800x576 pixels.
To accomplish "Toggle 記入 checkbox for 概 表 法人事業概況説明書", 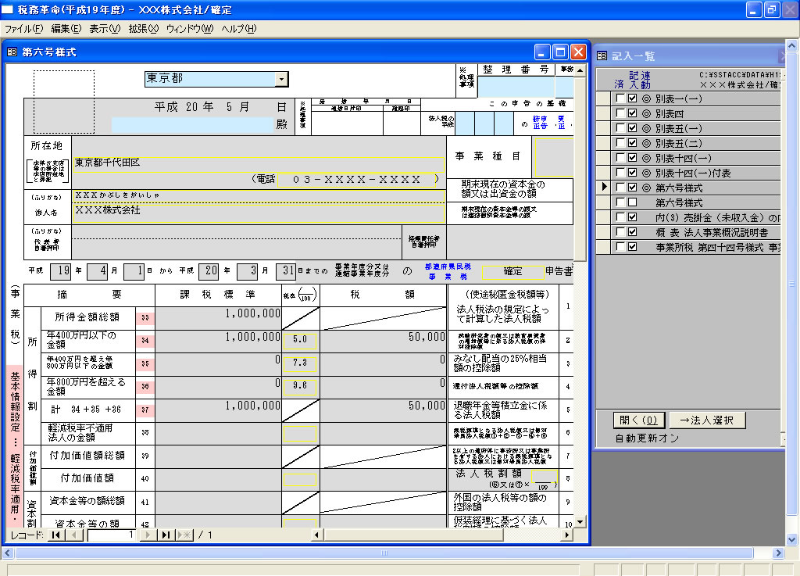I will 633,231.
